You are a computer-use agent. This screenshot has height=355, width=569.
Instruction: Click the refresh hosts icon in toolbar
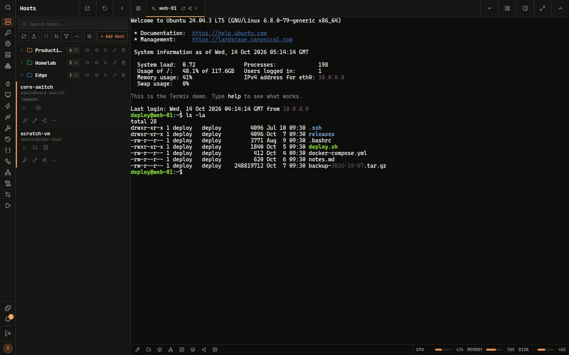(24, 36)
